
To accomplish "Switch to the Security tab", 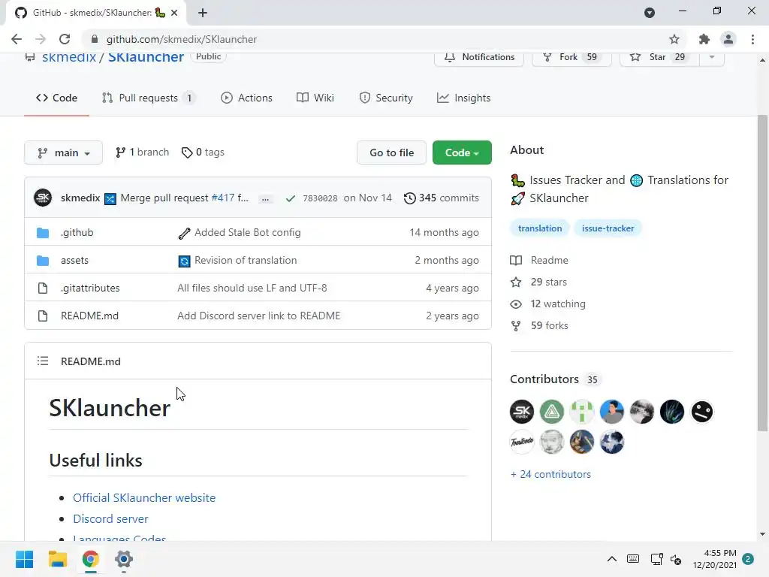I will click(386, 98).
